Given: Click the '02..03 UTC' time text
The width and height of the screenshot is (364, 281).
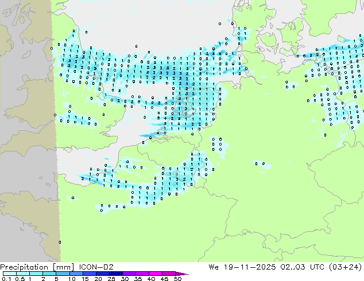Looking at the screenshot, I should (303, 267).
